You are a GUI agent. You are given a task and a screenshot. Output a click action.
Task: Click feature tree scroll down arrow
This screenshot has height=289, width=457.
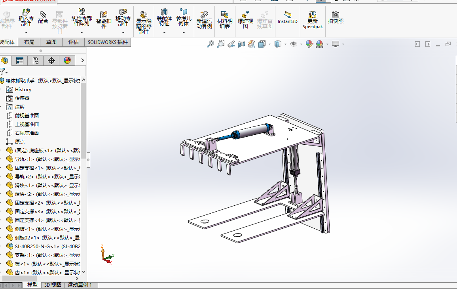click(x=83, y=272)
